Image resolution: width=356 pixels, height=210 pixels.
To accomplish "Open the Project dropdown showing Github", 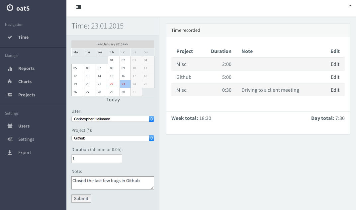I will [113, 138].
